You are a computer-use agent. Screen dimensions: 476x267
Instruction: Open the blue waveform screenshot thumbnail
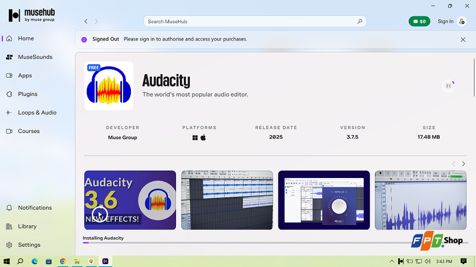coord(421,200)
